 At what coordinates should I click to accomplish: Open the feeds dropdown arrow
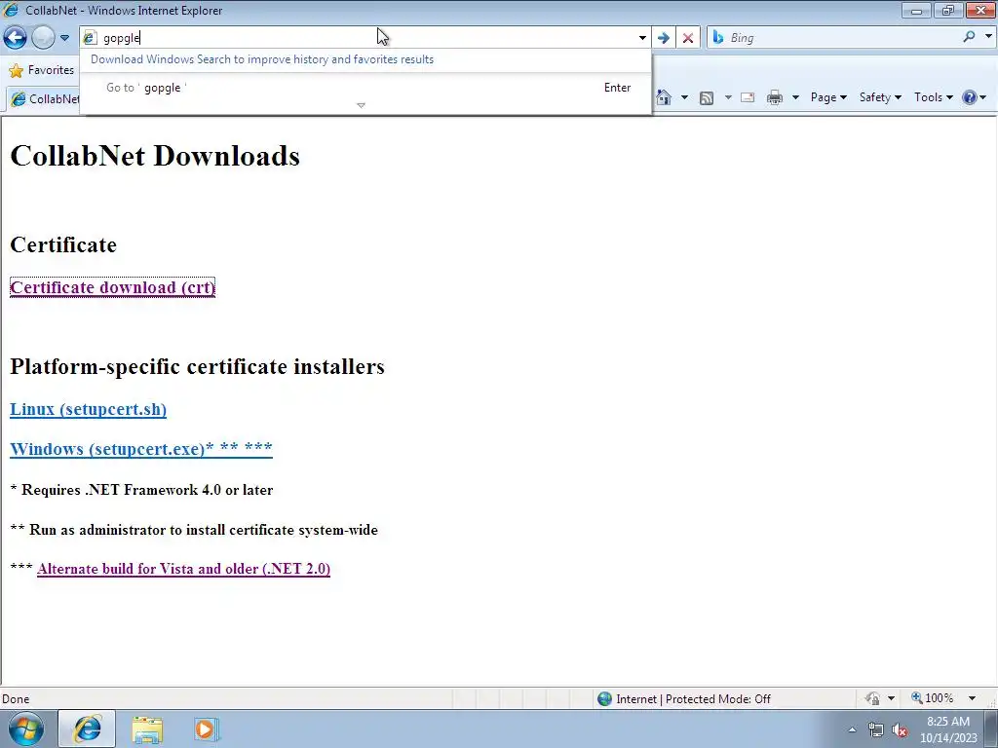[727, 97]
